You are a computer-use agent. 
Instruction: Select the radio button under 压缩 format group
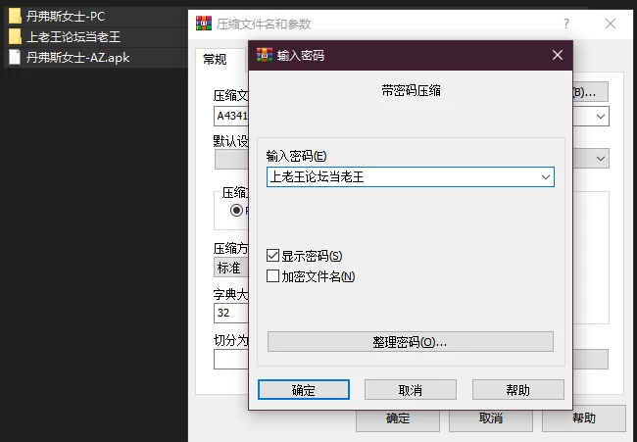pyautogui.click(x=236, y=211)
